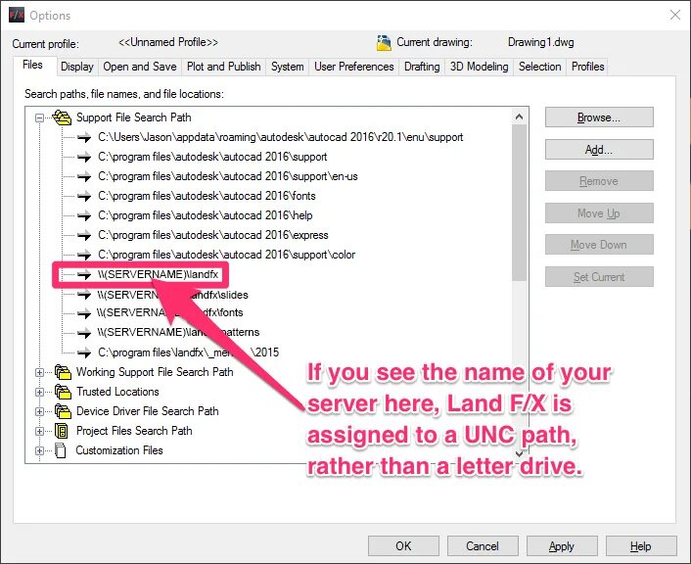Screen dimensions: 691x564
Task: Select the \\(SERVERNAME)\landfx path entry
Action: (158, 275)
